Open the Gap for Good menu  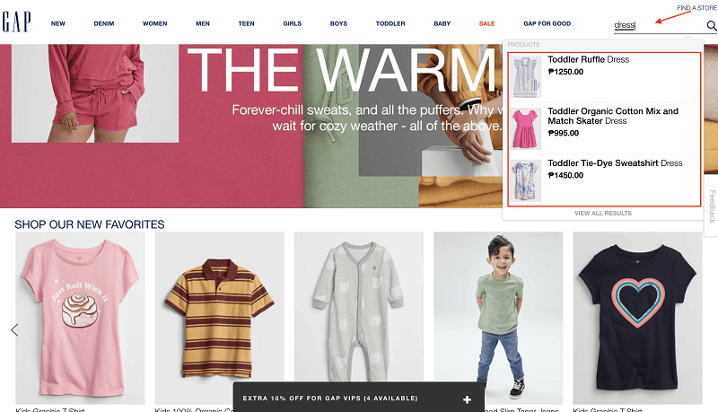click(x=547, y=24)
